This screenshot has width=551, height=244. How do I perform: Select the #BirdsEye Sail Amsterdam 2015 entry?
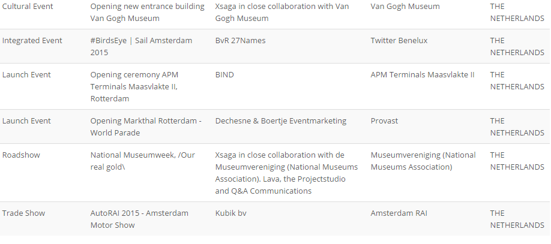[141, 46]
